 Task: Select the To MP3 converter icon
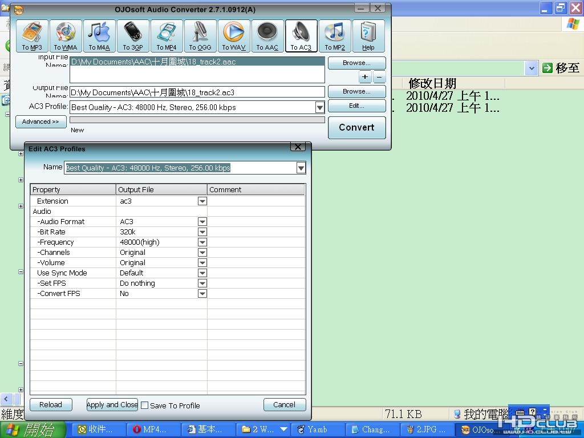(32, 36)
